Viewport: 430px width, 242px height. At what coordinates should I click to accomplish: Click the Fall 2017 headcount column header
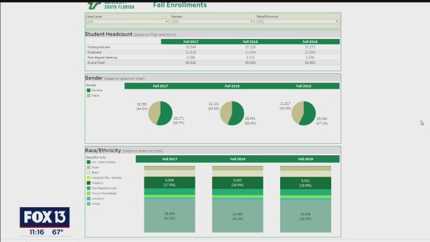(191, 42)
